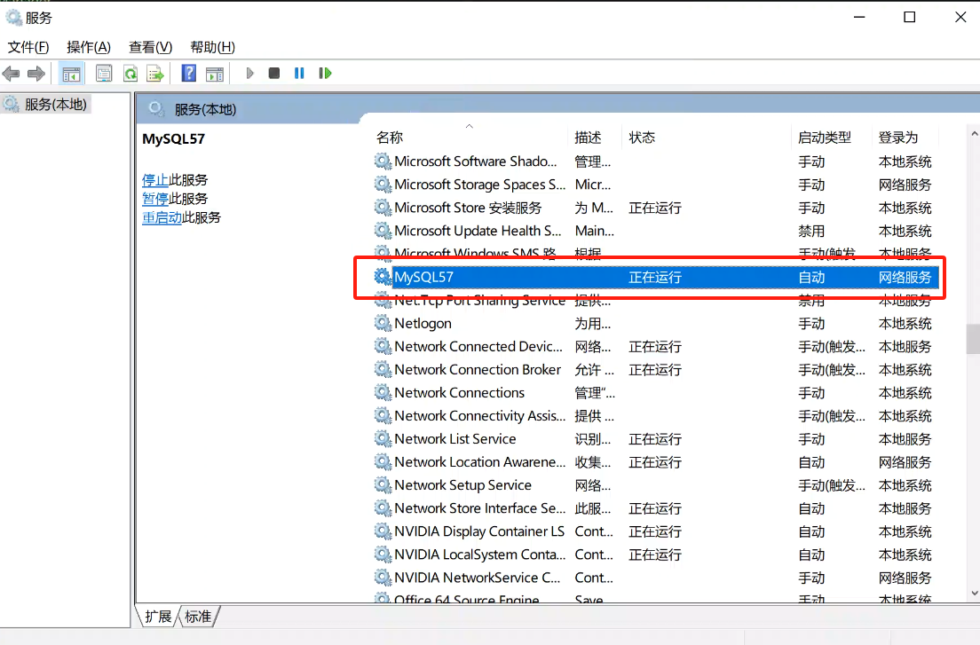
Task: Click gear icon of Netlogon service
Action: click(383, 323)
